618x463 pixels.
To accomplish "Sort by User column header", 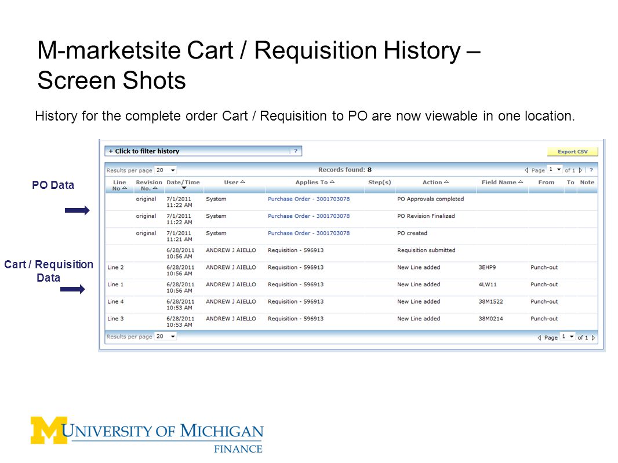I will pos(235,182).
